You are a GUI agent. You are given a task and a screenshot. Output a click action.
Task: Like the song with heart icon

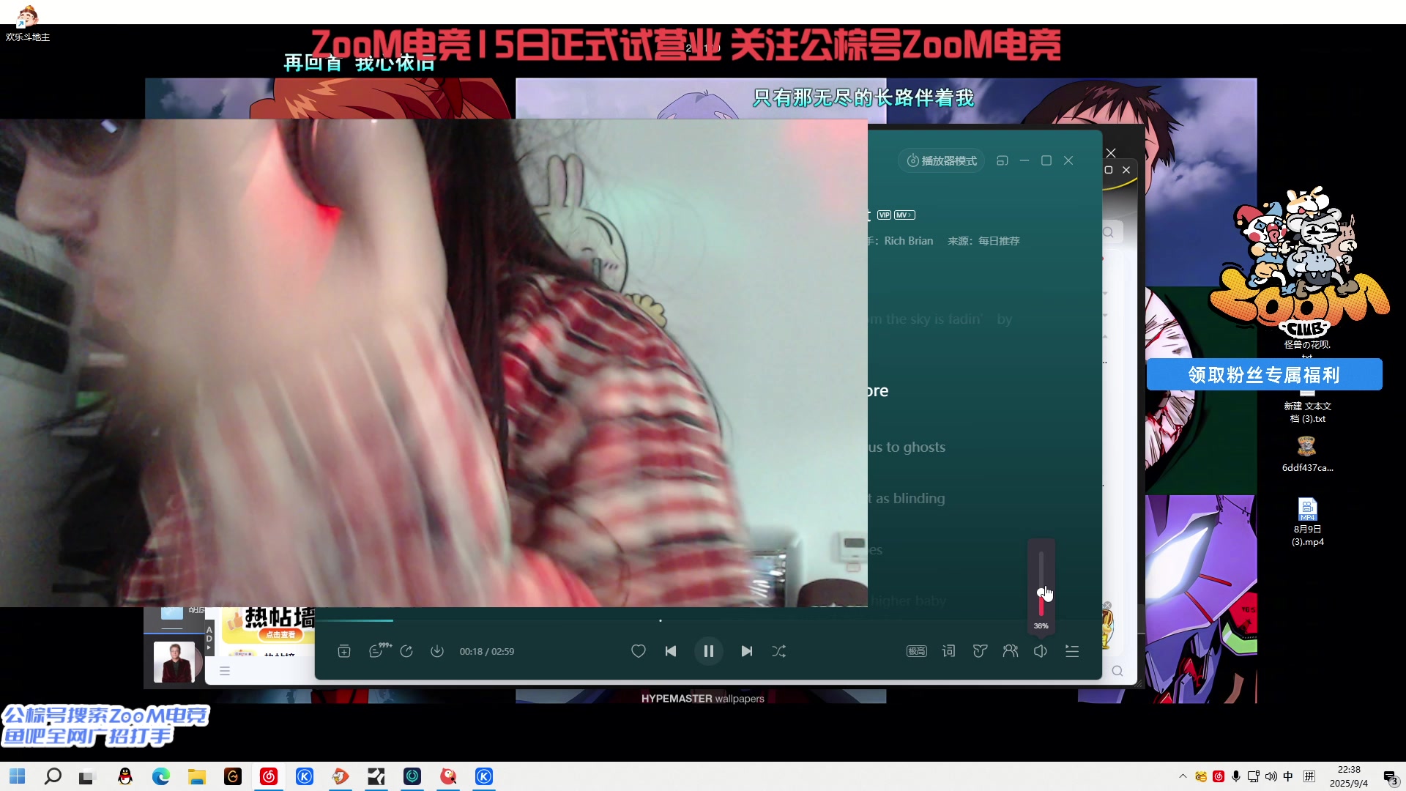639,651
